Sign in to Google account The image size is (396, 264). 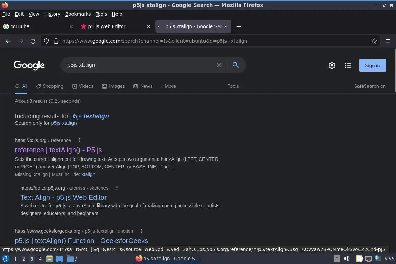click(x=373, y=65)
